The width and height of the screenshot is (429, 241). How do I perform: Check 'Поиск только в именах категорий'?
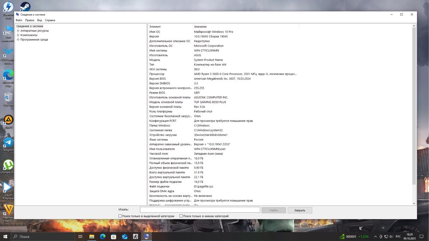181,216
